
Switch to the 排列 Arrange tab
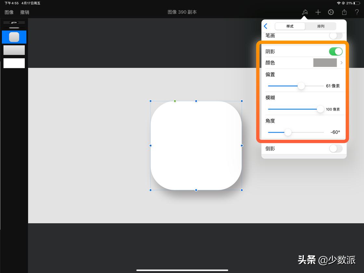(x=321, y=26)
